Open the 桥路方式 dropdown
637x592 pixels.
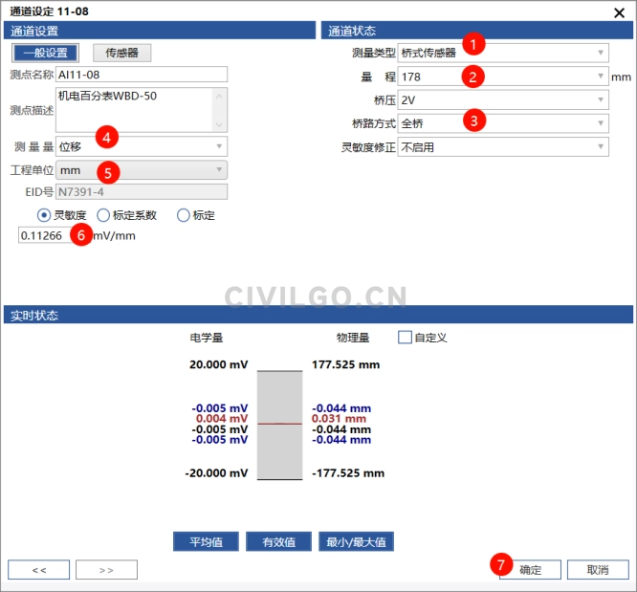(503, 123)
